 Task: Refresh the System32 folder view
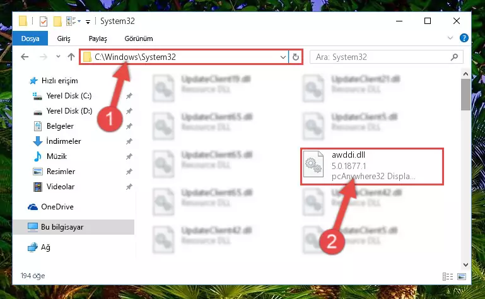(x=296, y=57)
